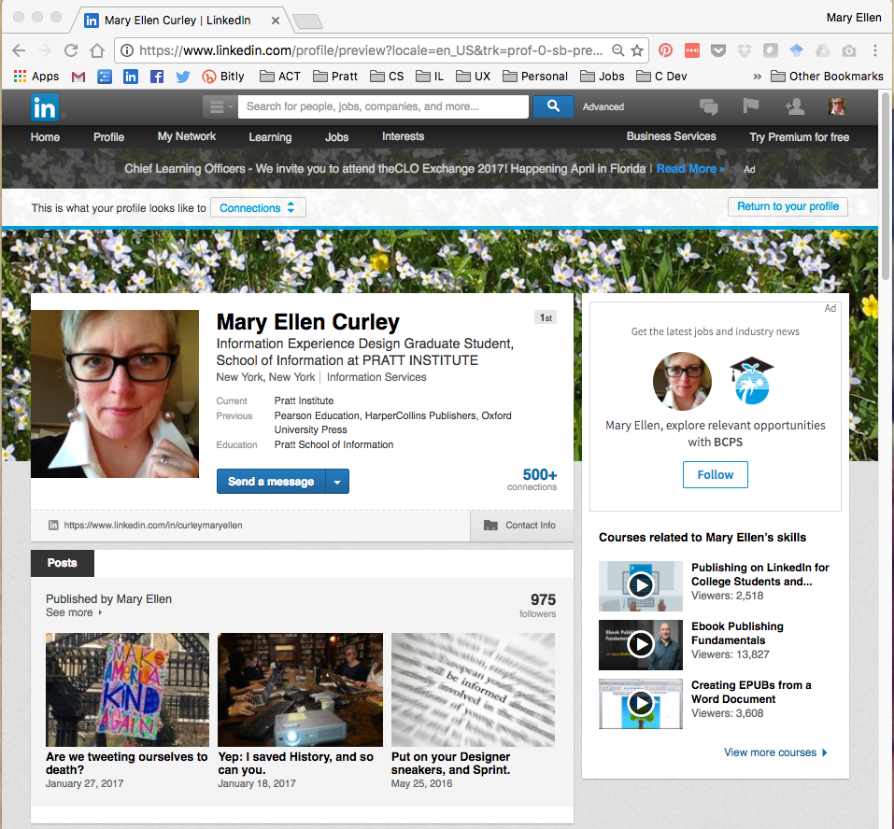Screen dimensions: 894x829
Task: Click the Pinterest extension icon
Action: [x=665, y=50]
